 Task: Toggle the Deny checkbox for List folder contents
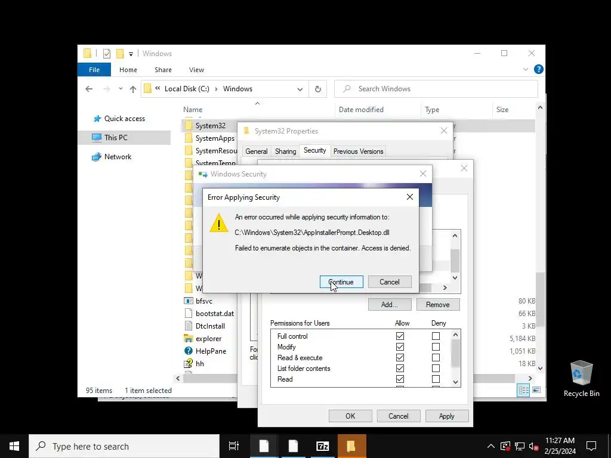[436, 368]
